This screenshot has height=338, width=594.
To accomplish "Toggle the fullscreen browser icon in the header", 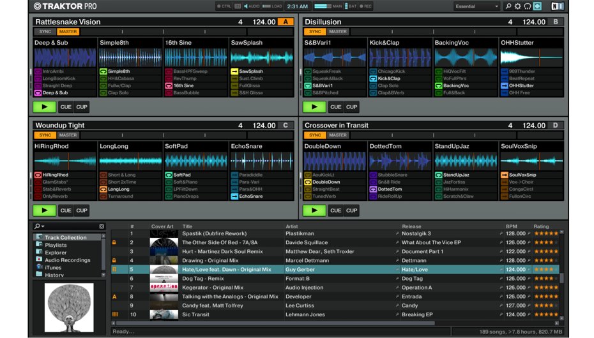I will [537, 6].
